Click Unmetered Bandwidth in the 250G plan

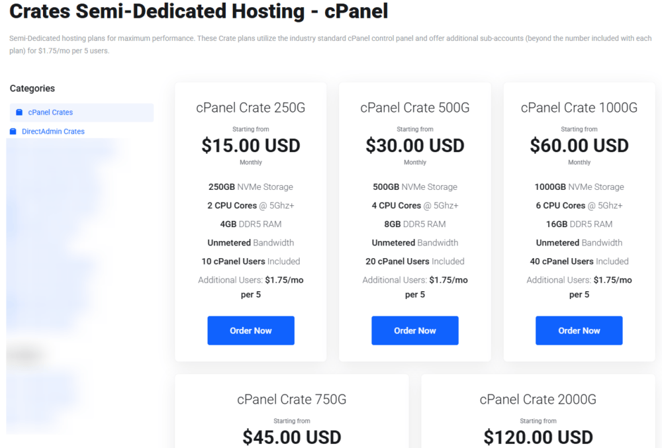250,242
